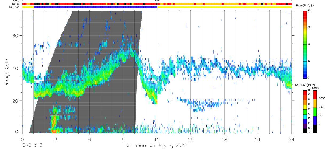Click the 30 label on POWER scale
Viewport: 328px width, 151px height.
(309, 27)
